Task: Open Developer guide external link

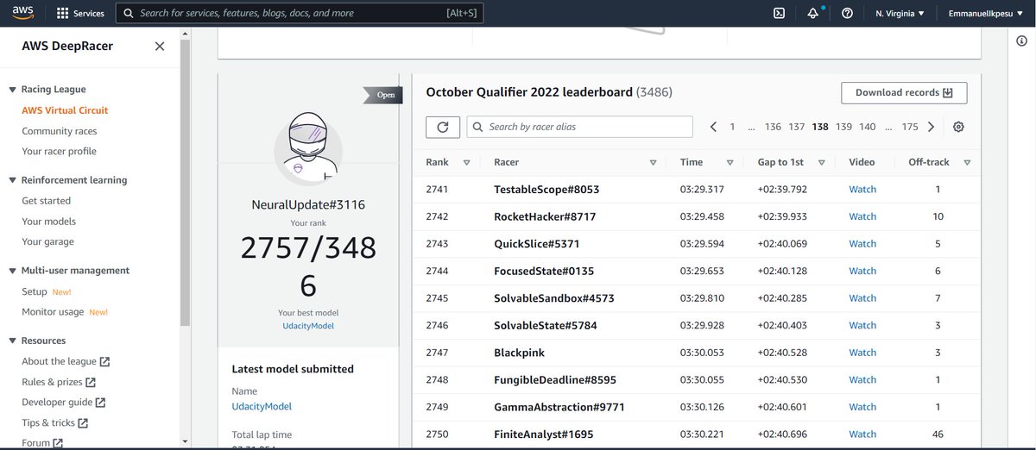Action: click(x=64, y=403)
